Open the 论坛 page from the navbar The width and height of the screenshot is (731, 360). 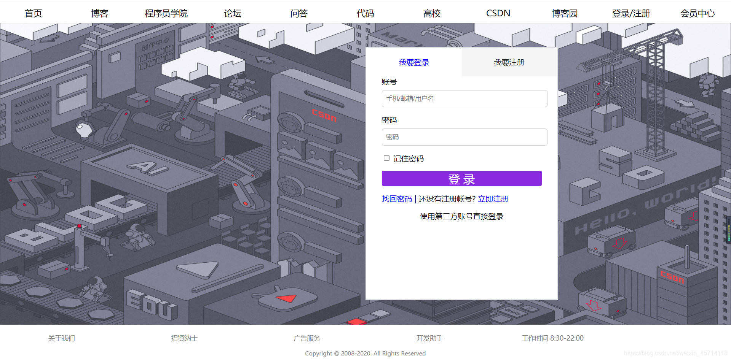coord(232,13)
